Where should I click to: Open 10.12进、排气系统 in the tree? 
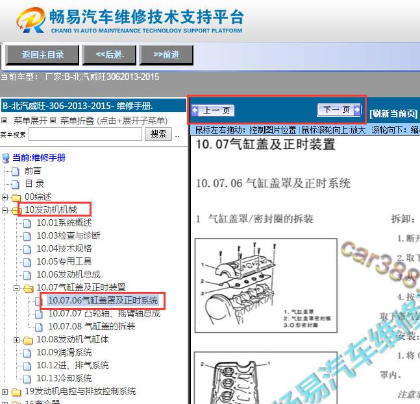pos(72,365)
